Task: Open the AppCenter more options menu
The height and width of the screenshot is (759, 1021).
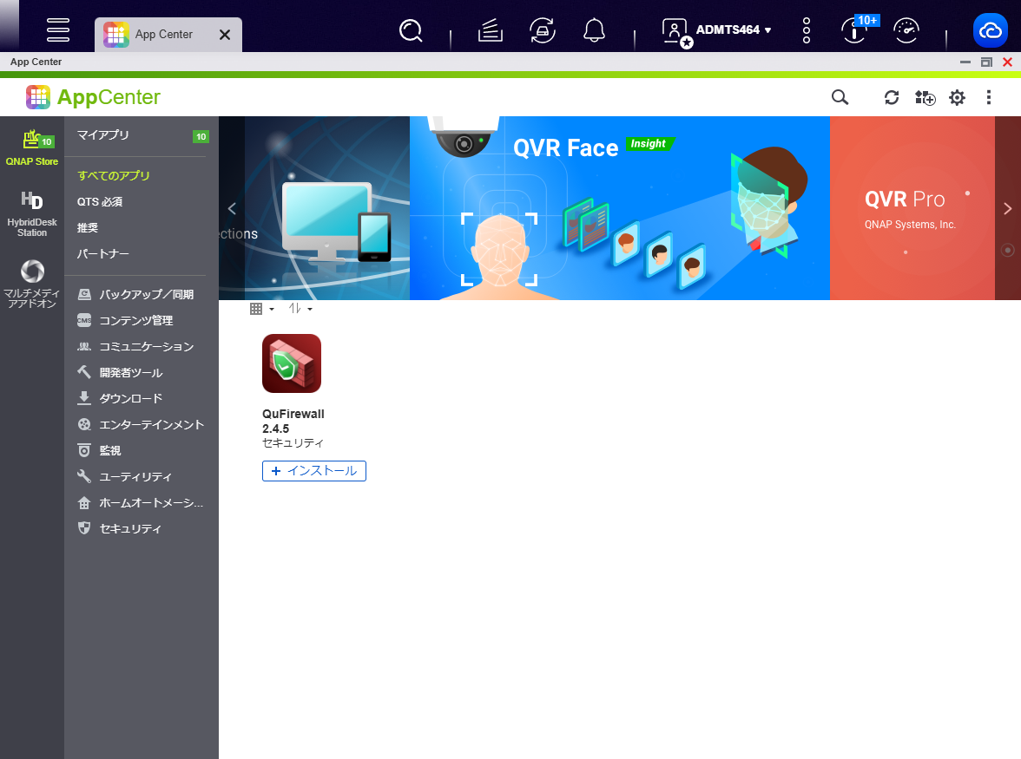Action: 988,97
